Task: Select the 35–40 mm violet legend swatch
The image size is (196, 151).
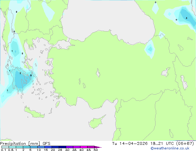Action: pos(76,147)
